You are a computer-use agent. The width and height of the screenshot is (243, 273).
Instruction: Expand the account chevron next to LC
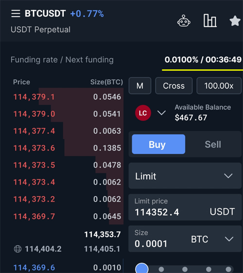[x=161, y=113]
